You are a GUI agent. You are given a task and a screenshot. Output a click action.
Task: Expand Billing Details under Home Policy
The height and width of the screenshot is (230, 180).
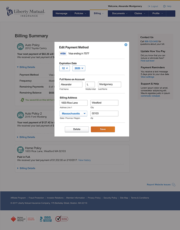pos(26,168)
